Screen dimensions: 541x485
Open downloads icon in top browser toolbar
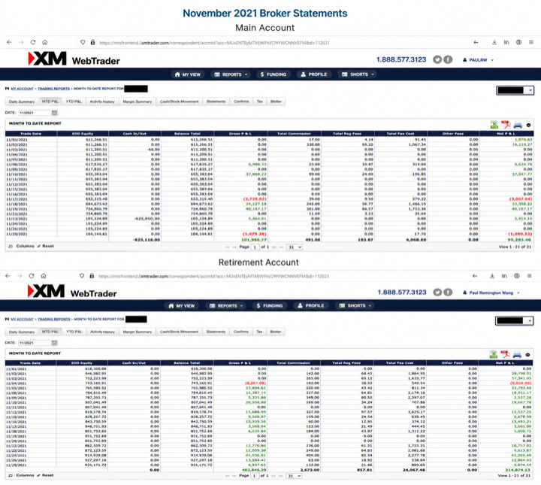(x=494, y=42)
